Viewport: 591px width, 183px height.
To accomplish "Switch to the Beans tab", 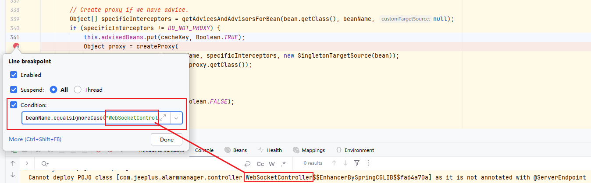I will 235,150.
